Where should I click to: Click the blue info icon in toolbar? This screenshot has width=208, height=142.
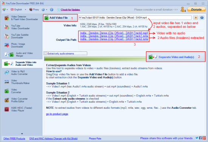[51, 9]
